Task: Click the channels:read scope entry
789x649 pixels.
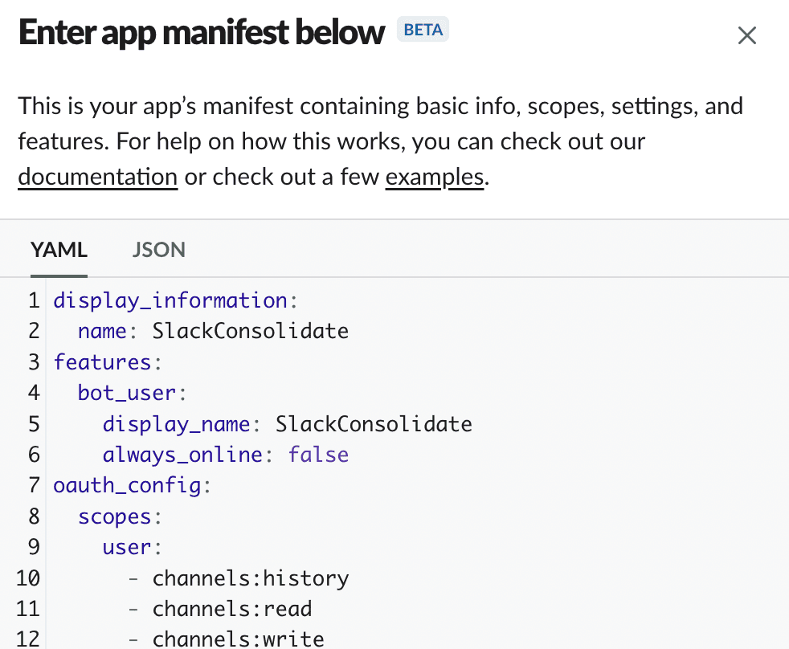Action: click(231, 610)
